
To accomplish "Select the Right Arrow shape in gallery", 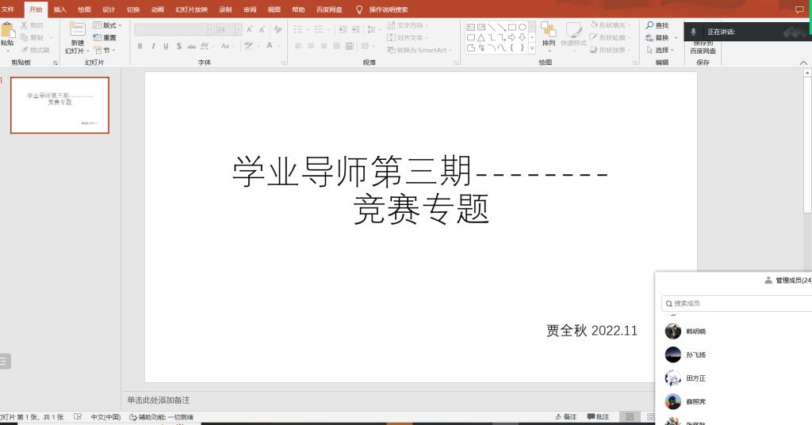I will tap(512, 37).
